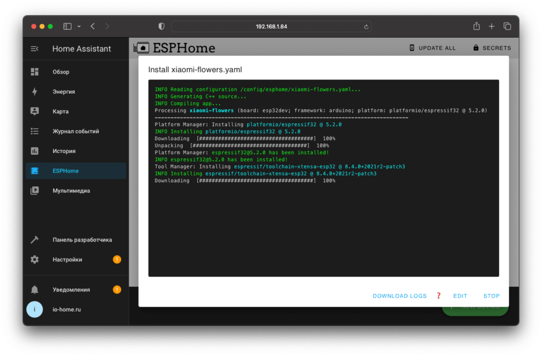Screen dimensions: 542x356
Task: Show the tab overview
Action: point(507,26)
